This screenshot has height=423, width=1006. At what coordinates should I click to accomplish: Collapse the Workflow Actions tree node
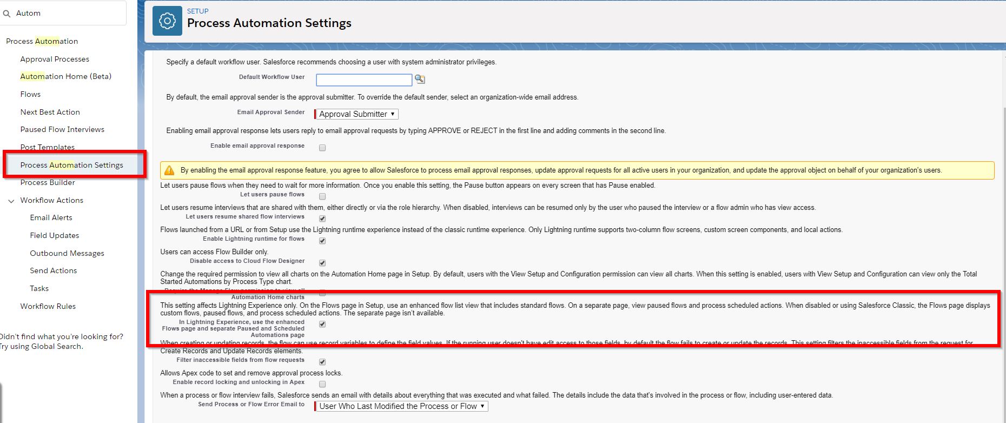pos(11,201)
